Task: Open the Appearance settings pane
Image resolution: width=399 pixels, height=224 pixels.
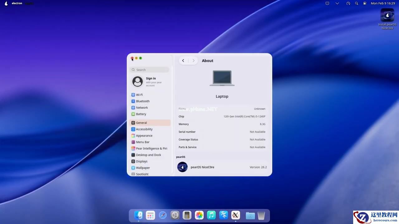Action: pos(144,136)
